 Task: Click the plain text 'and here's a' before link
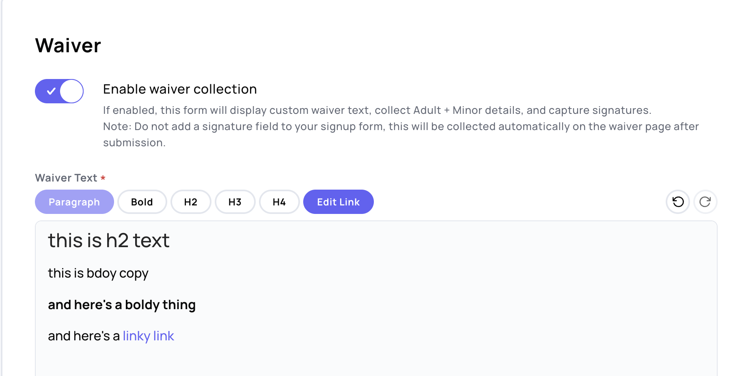coord(84,336)
